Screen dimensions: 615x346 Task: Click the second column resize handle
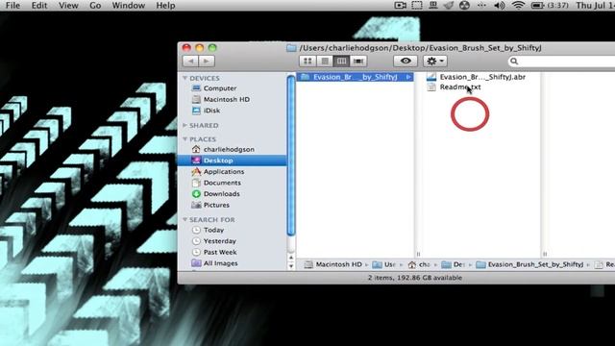(x=545, y=254)
